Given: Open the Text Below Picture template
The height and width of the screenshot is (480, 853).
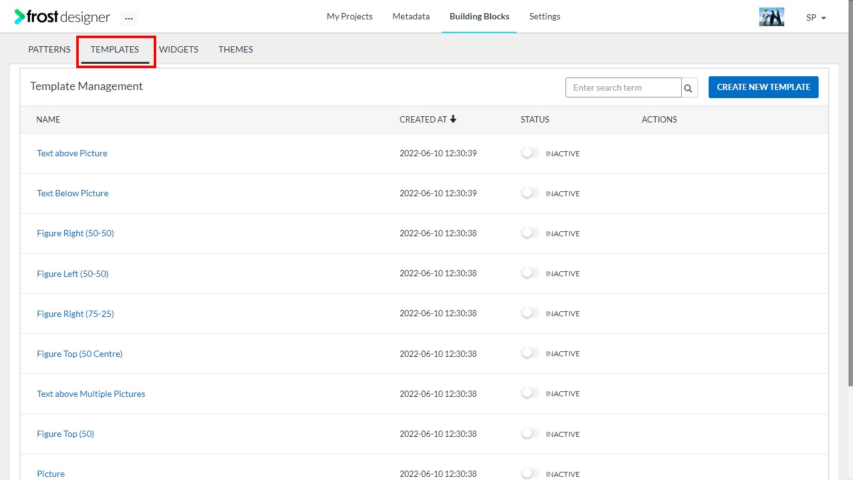Looking at the screenshot, I should (x=72, y=193).
